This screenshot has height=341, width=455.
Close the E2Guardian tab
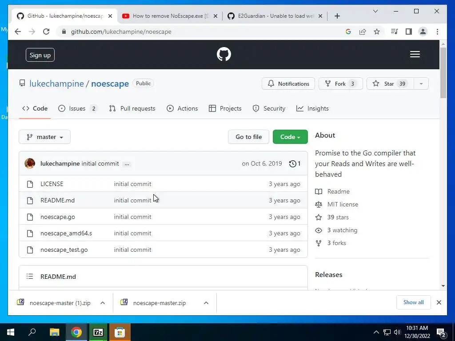(x=320, y=16)
